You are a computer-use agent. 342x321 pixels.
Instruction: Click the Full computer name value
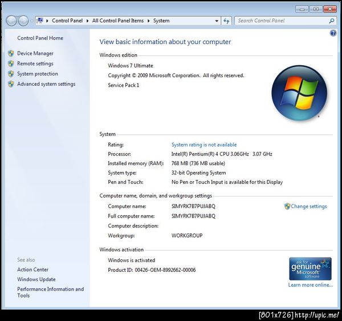pyautogui.click(x=193, y=216)
